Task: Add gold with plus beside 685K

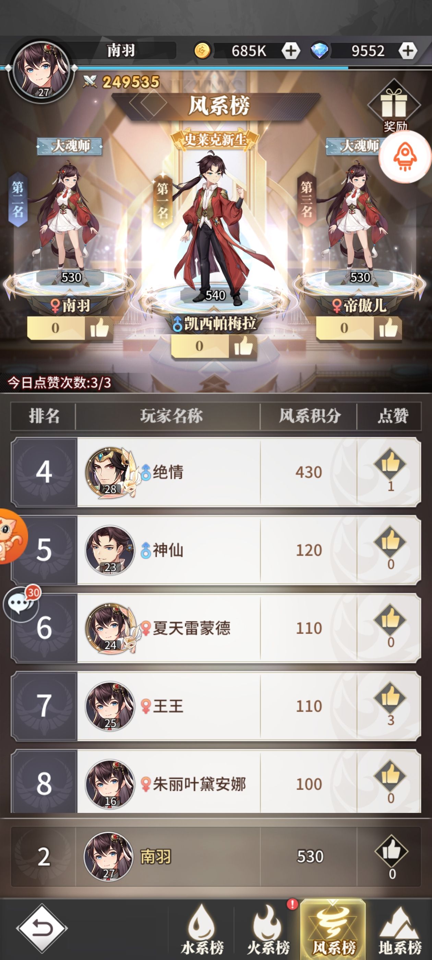Action: 290,50
